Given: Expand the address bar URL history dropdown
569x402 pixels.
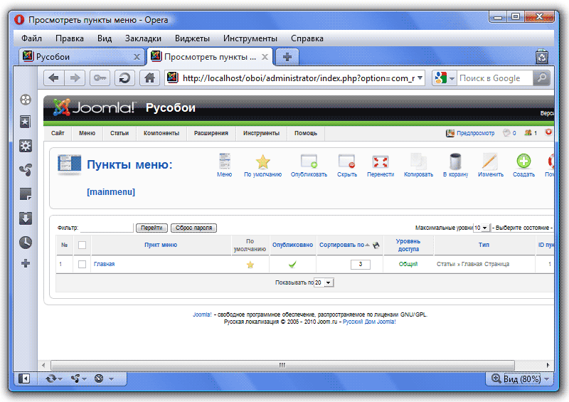Looking at the screenshot, I should [420, 78].
